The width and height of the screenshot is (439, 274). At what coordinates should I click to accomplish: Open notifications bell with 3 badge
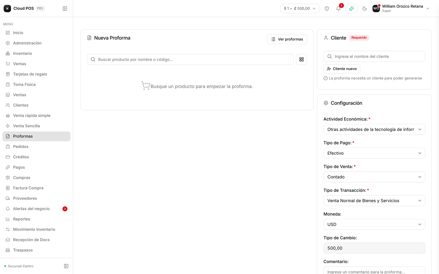click(x=339, y=8)
